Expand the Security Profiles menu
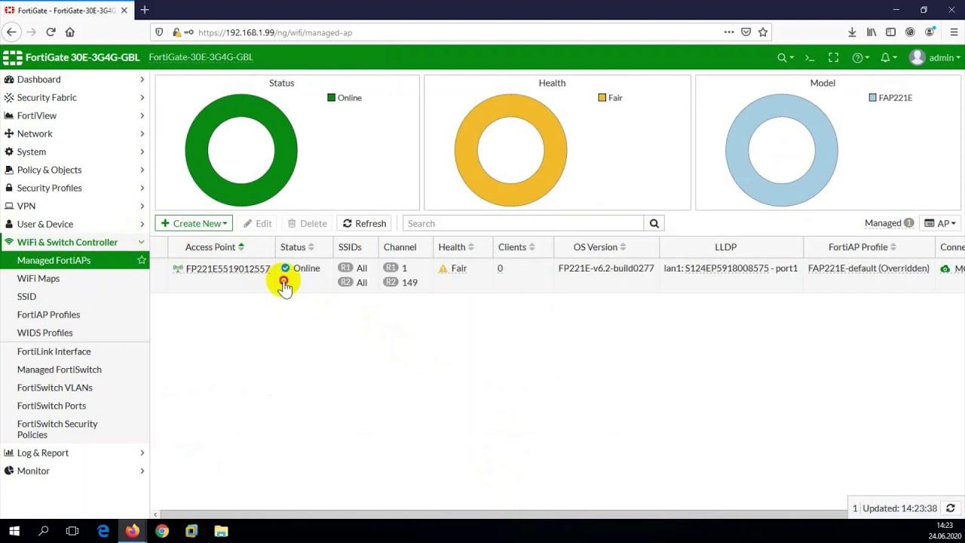965x543 pixels. click(75, 188)
